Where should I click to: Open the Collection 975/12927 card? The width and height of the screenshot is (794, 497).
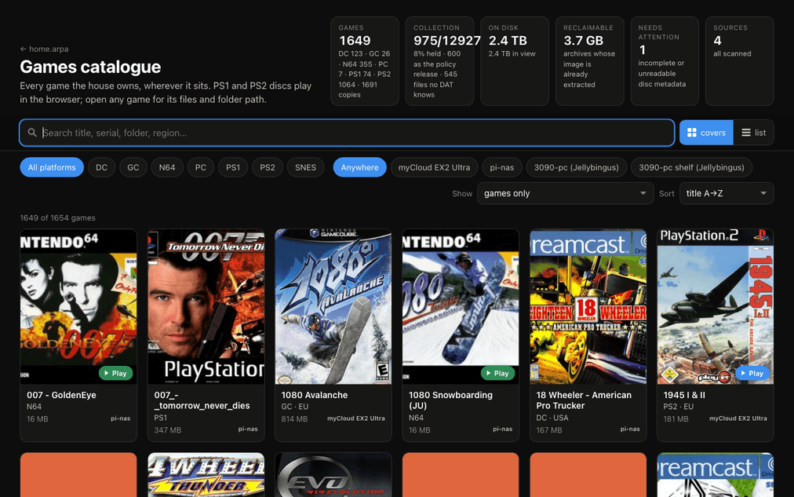click(439, 60)
